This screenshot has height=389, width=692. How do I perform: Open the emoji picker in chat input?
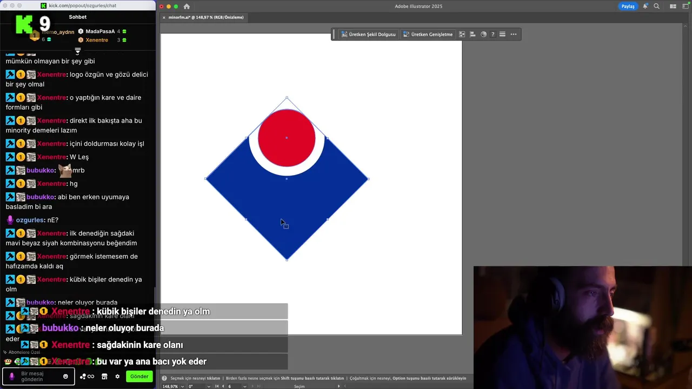point(65,377)
